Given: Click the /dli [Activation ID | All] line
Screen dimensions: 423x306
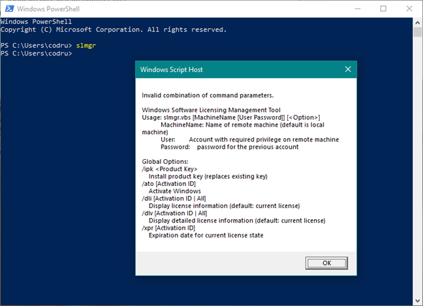Looking at the screenshot, I should coord(174,198).
